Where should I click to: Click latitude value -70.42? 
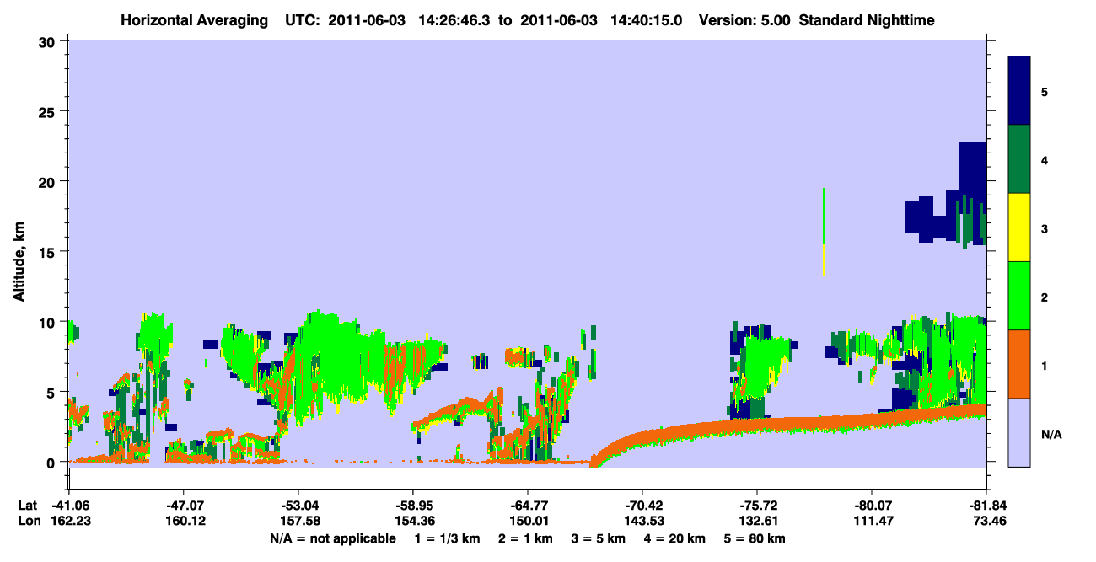pos(642,506)
